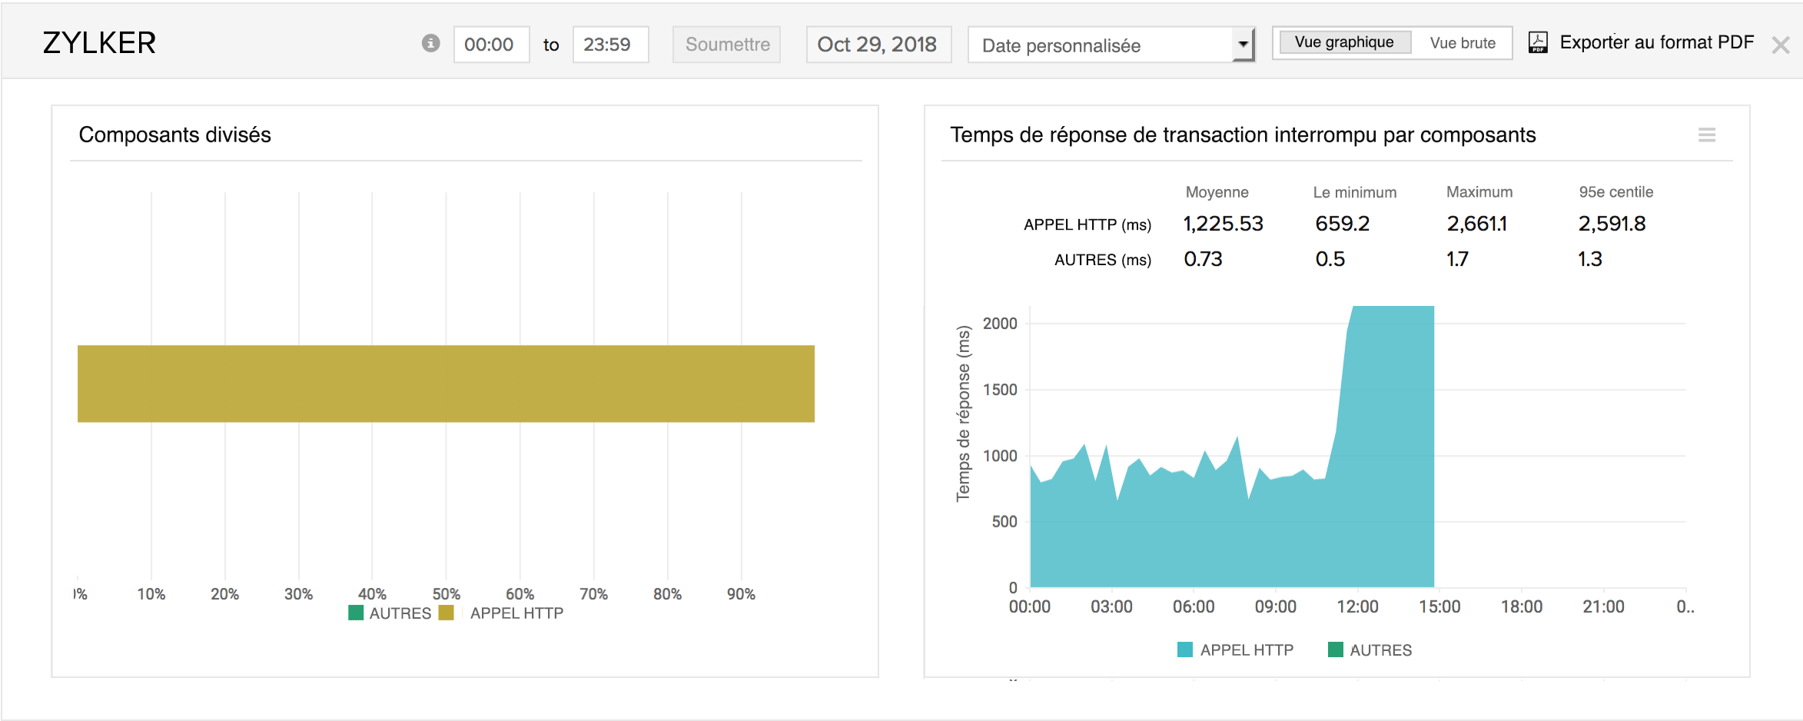Screen dimensions: 1803x721
Task: Open the chart options hamburger menu
Action: click(x=1707, y=134)
